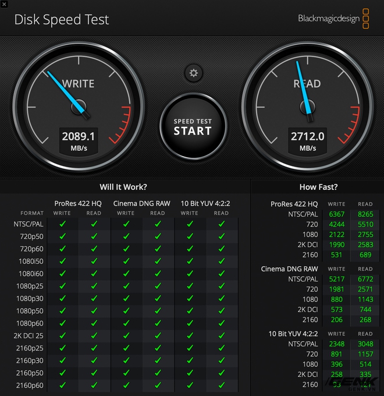The image size is (384, 396).
Task: Click NTSC/PAL ProRes 422 HQ write checkmark
Action: [x=62, y=224]
